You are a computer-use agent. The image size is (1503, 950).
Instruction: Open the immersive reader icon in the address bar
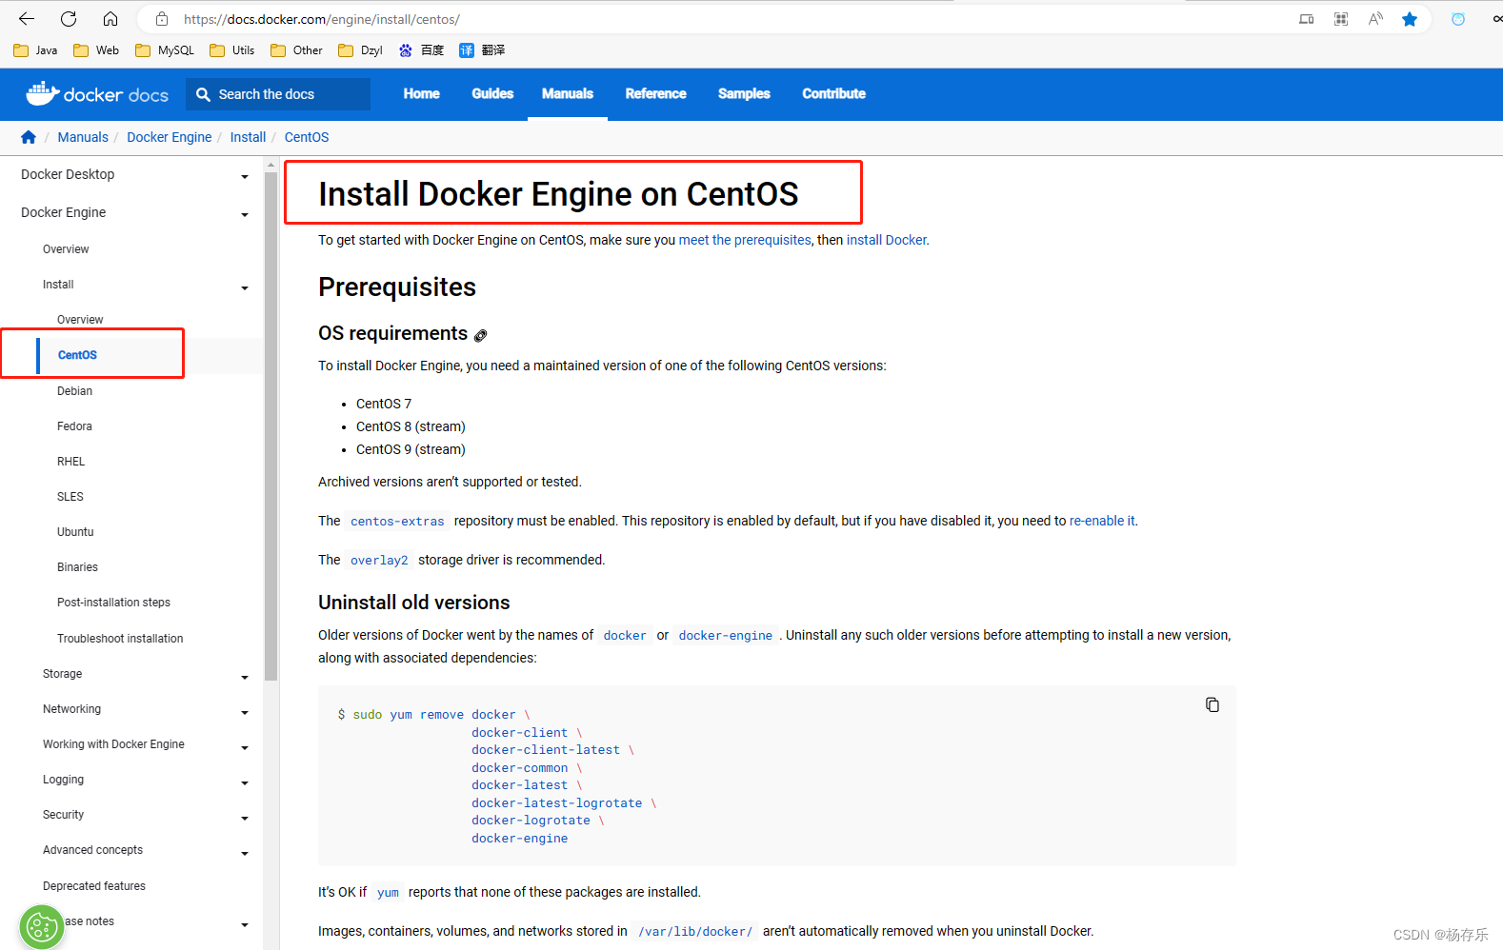[1307, 19]
